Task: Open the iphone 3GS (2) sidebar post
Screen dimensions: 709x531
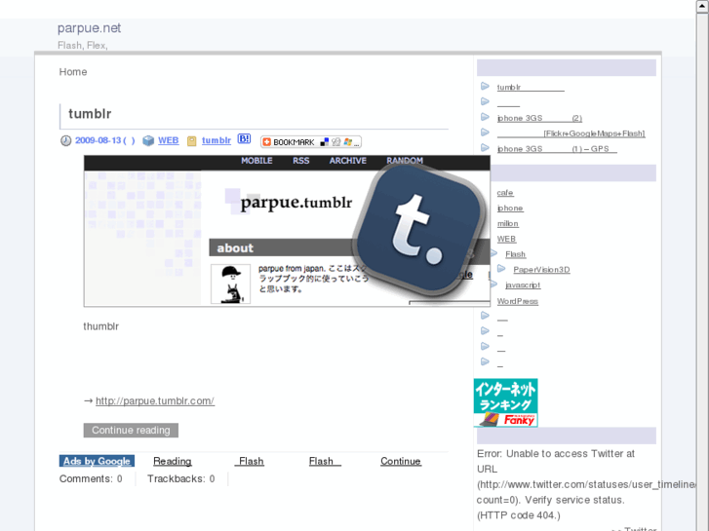Action: (539, 118)
